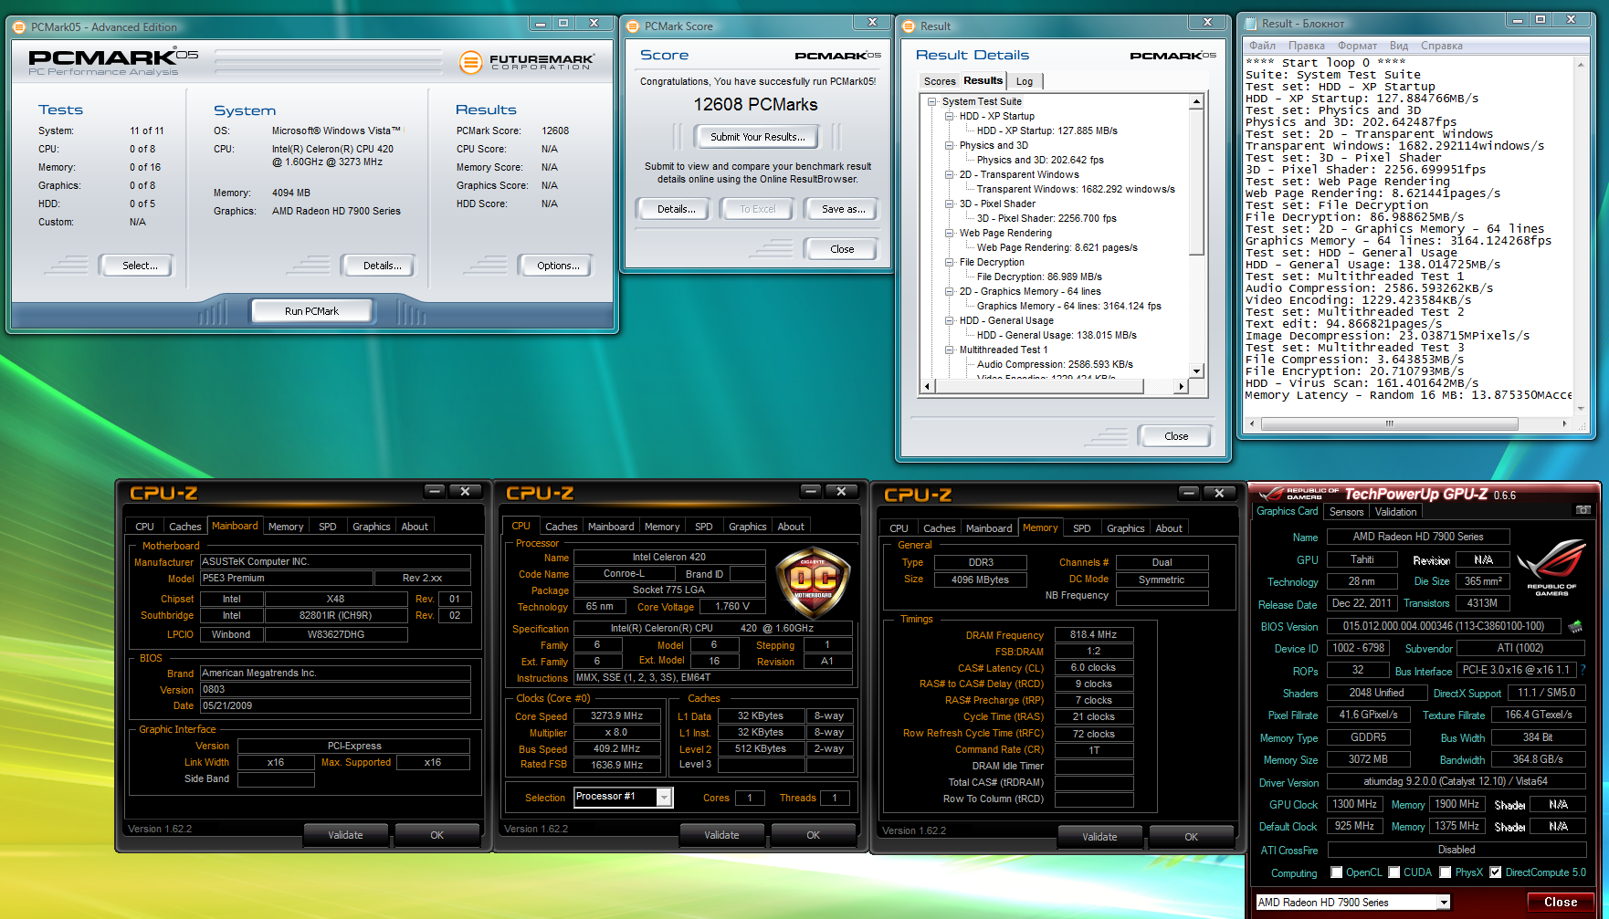
Task: Switch to the Scores tab in Result Details
Action: [x=940, y=81]
